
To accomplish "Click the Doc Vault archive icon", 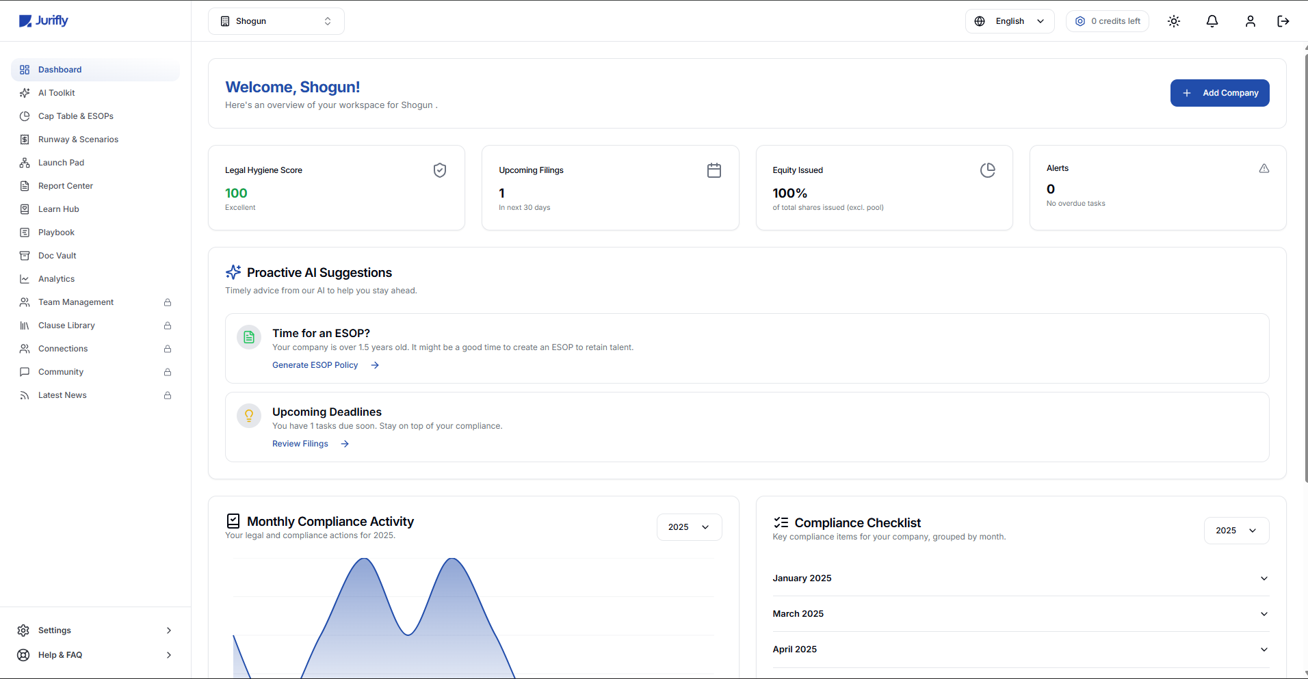I will [25, 256].
